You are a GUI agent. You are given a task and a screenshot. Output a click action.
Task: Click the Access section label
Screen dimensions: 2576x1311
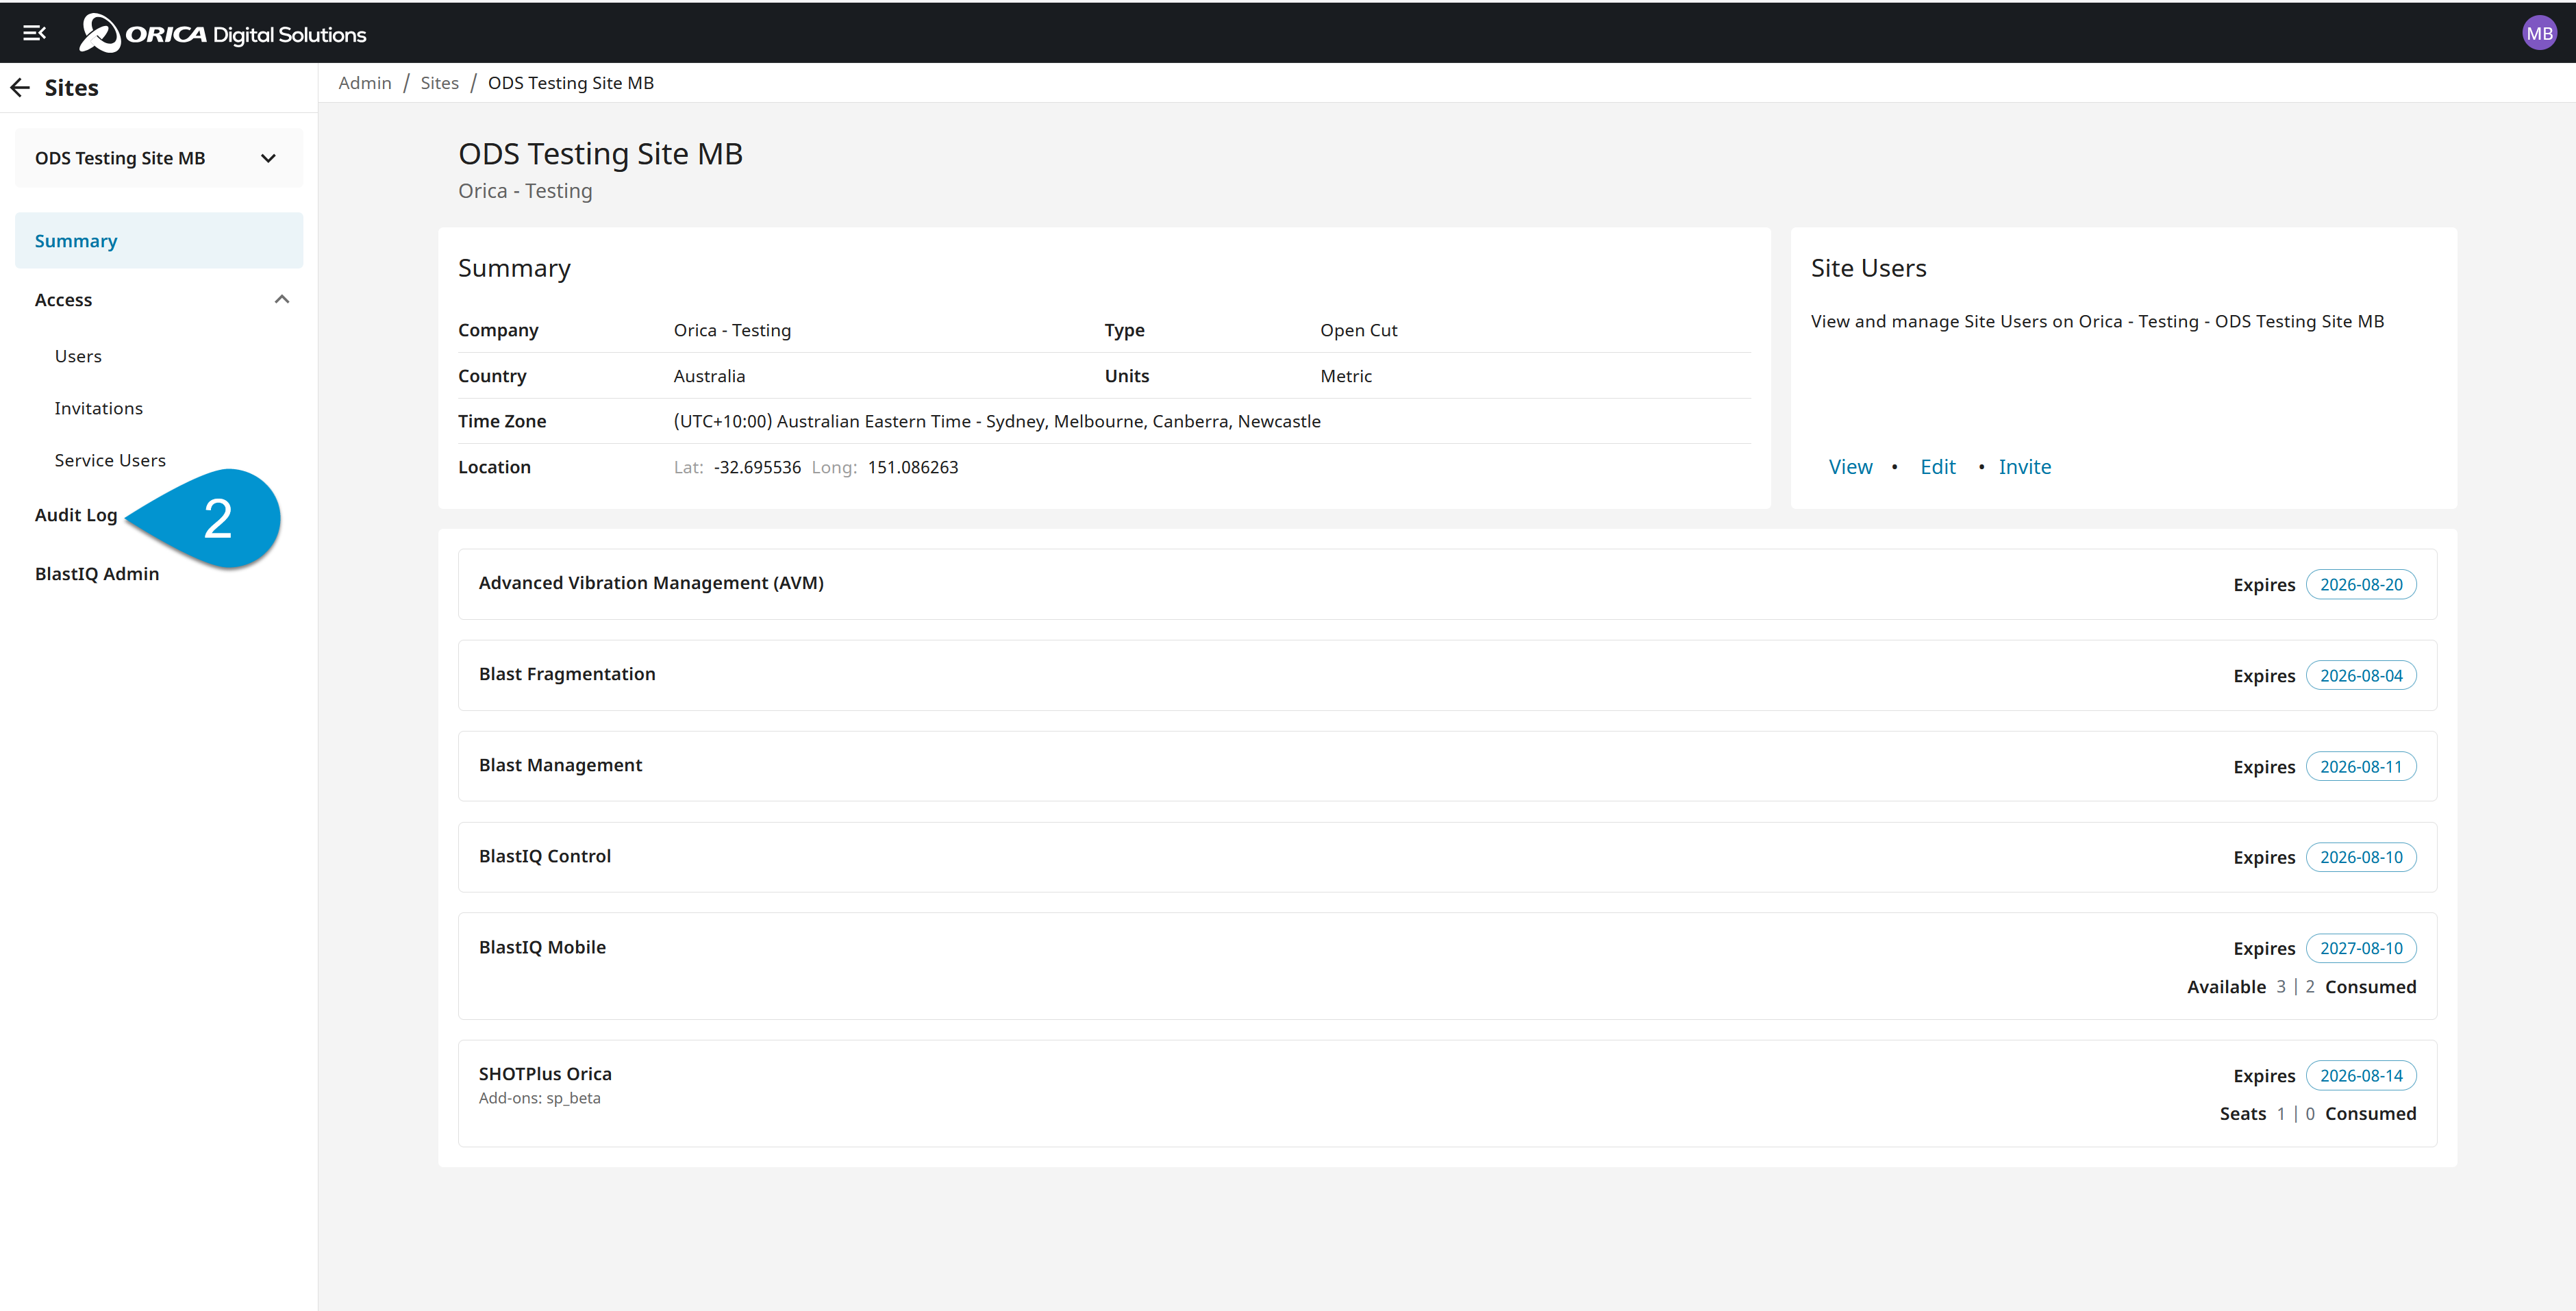63,300
